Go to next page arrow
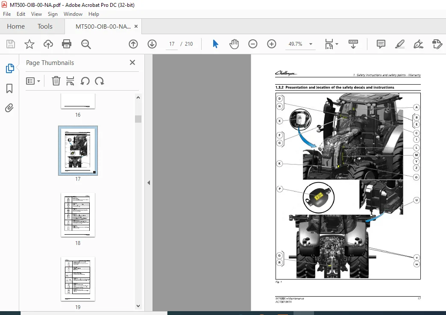The height and width of the screenshot is (315, 446). click(152, 44)
